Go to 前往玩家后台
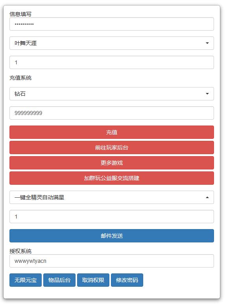227x304 pixels. pos(112,147)
